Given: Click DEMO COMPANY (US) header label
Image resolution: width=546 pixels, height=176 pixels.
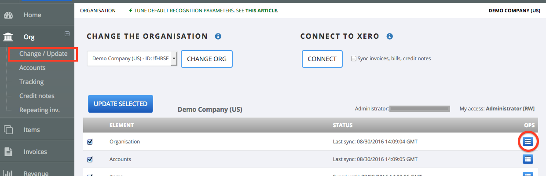Looking at the screenshot, I should click(514, 10).
